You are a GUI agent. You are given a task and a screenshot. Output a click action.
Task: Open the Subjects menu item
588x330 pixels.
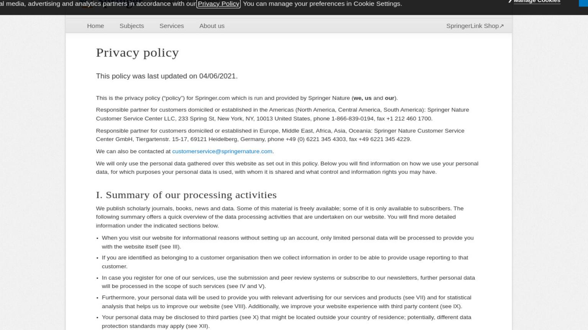click(132, 26)
